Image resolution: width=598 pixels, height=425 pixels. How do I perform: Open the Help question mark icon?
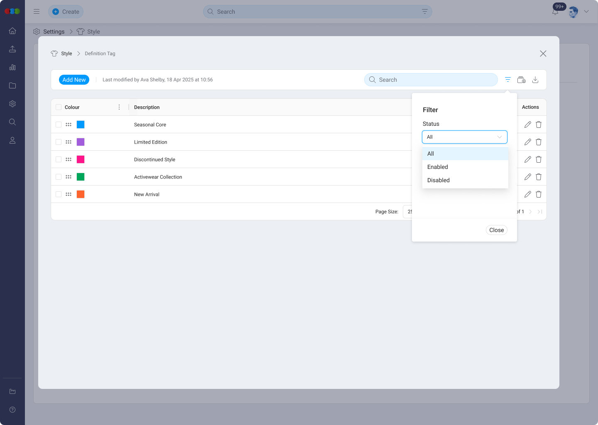[12, 410]
